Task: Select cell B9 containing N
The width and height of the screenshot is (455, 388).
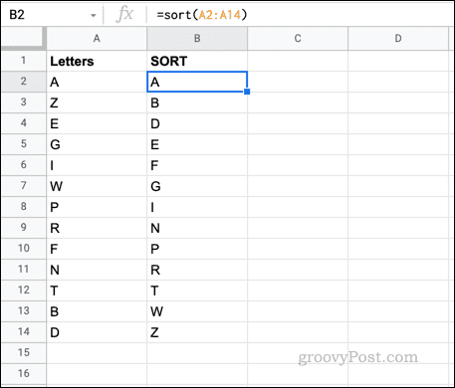Action: (197, 228)
